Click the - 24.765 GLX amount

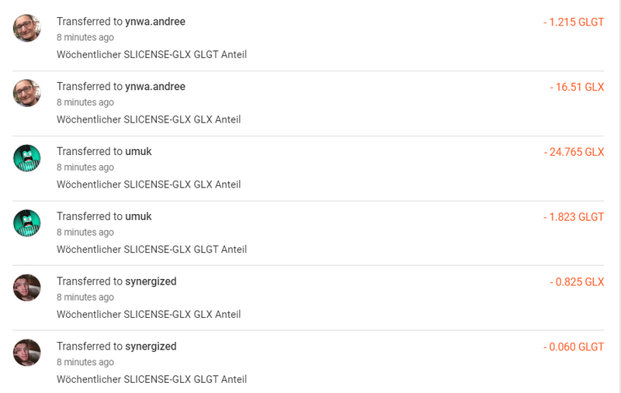tap(574, 152)
